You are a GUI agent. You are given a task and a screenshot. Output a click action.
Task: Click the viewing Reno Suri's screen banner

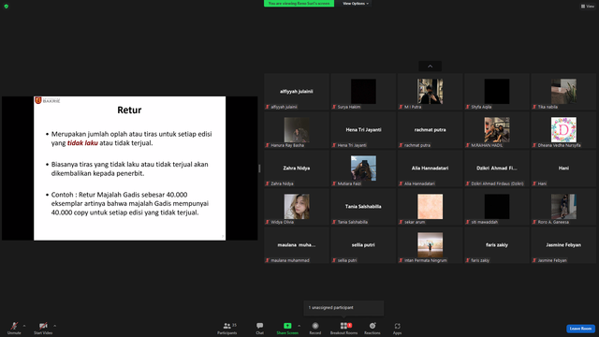coord(299,4)
